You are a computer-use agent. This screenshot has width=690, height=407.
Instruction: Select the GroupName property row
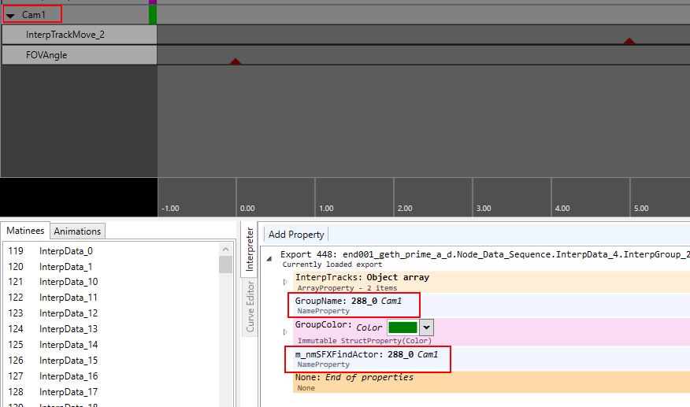click(491, 305)
